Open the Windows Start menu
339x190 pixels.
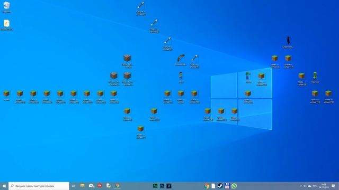[4, 186]
